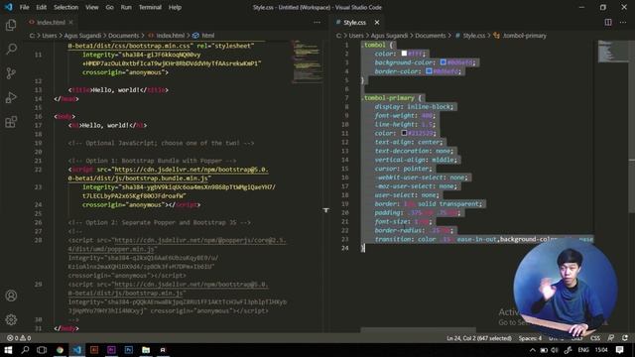
Task: Open Adobe Photoshop from the taskbar
Action: 129,350
